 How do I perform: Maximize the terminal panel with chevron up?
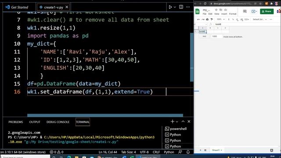pyautogui.click(x=183, y=122)
